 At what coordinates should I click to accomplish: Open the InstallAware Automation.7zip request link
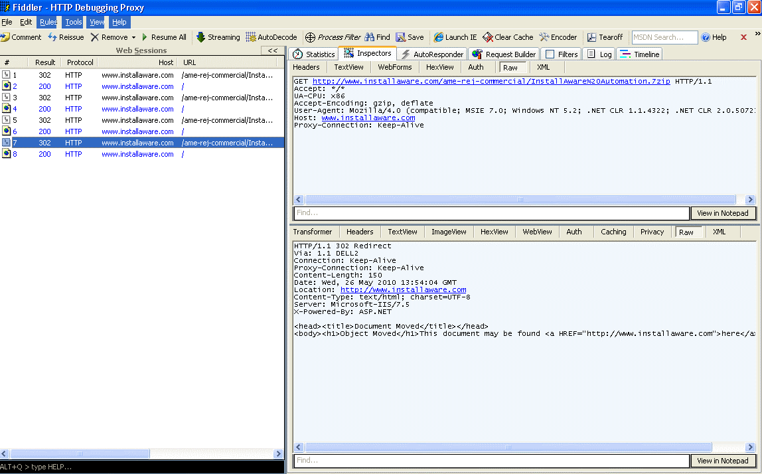click(491, 81)
